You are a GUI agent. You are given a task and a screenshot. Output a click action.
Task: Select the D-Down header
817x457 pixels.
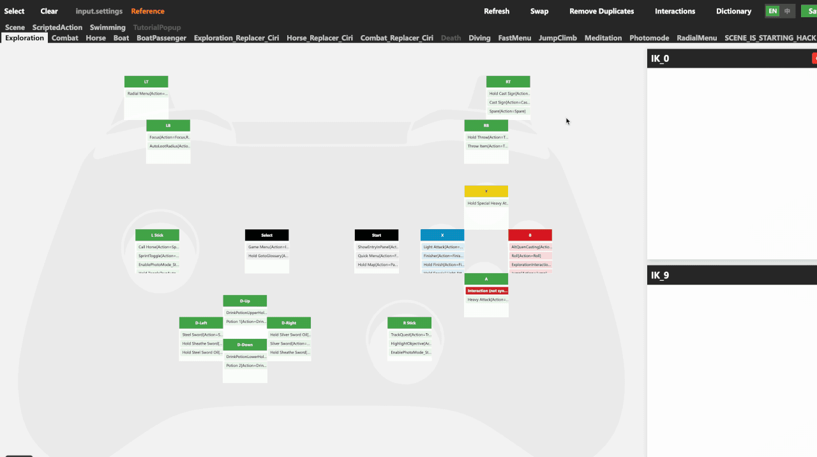[x=245, y=345]
